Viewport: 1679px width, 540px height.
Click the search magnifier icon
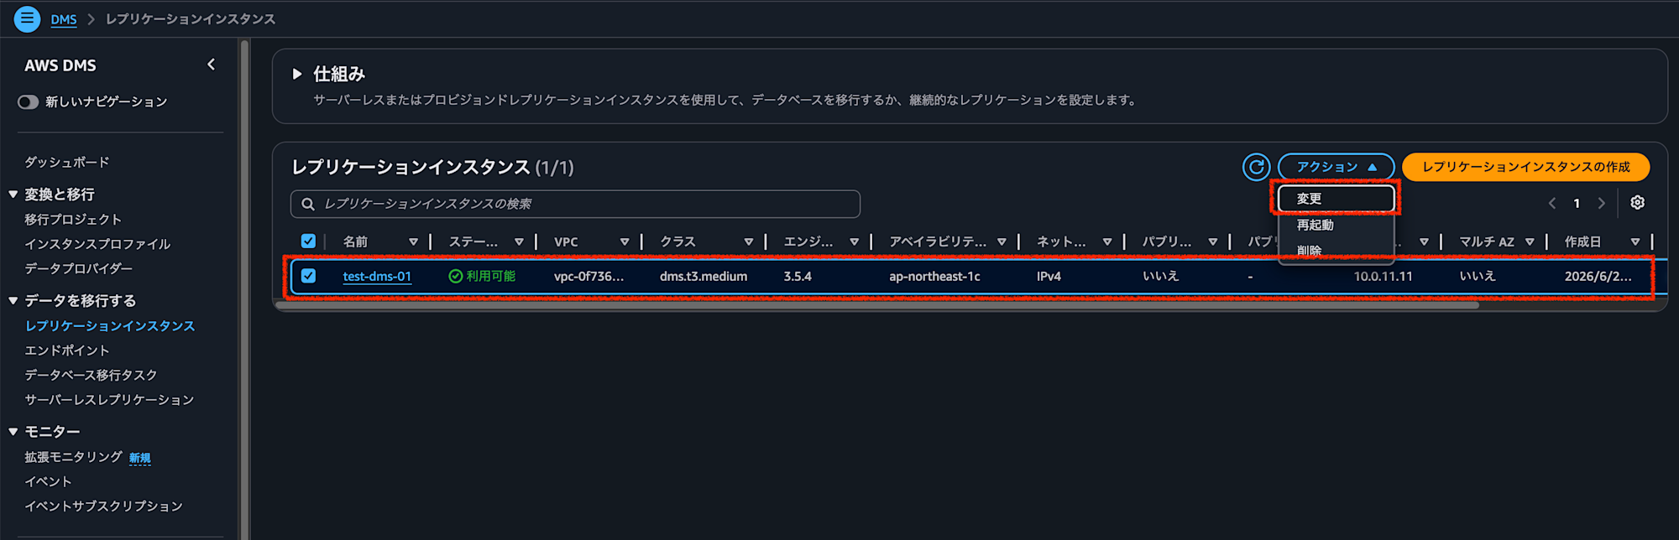point(308,204)
